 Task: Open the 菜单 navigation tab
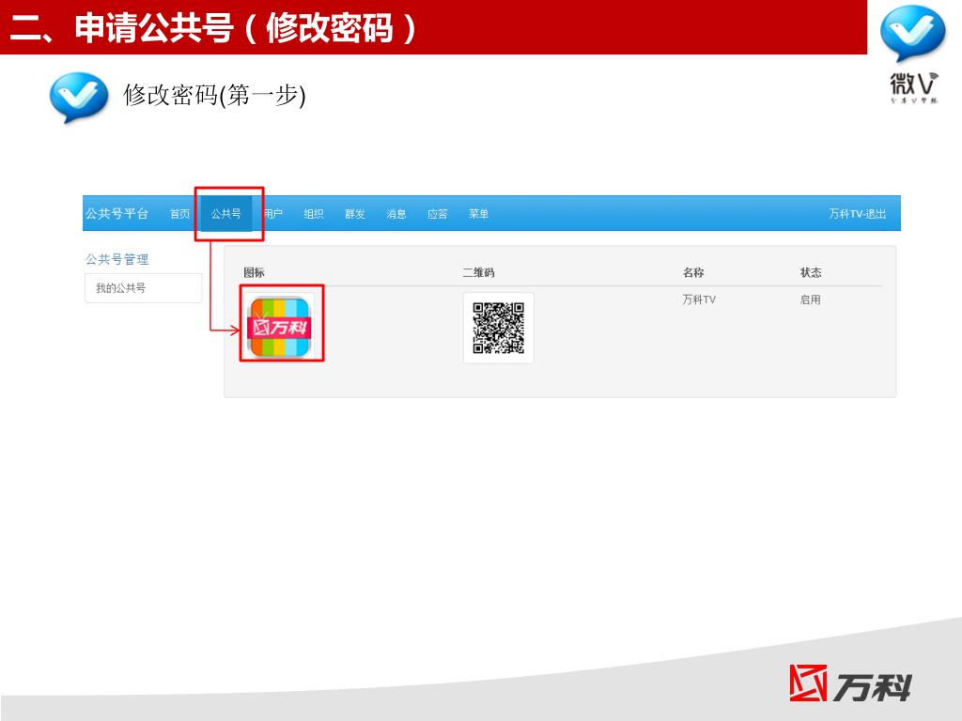pyautogui.click(x=478, y=214)
